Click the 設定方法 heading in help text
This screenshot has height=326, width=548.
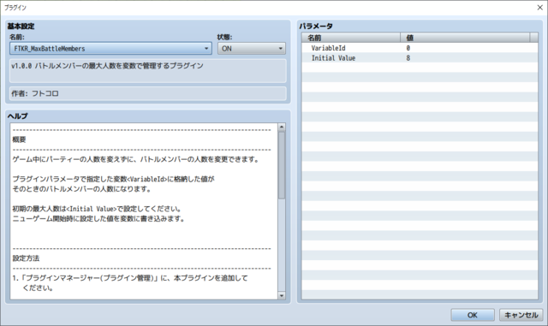pos(26,258)
